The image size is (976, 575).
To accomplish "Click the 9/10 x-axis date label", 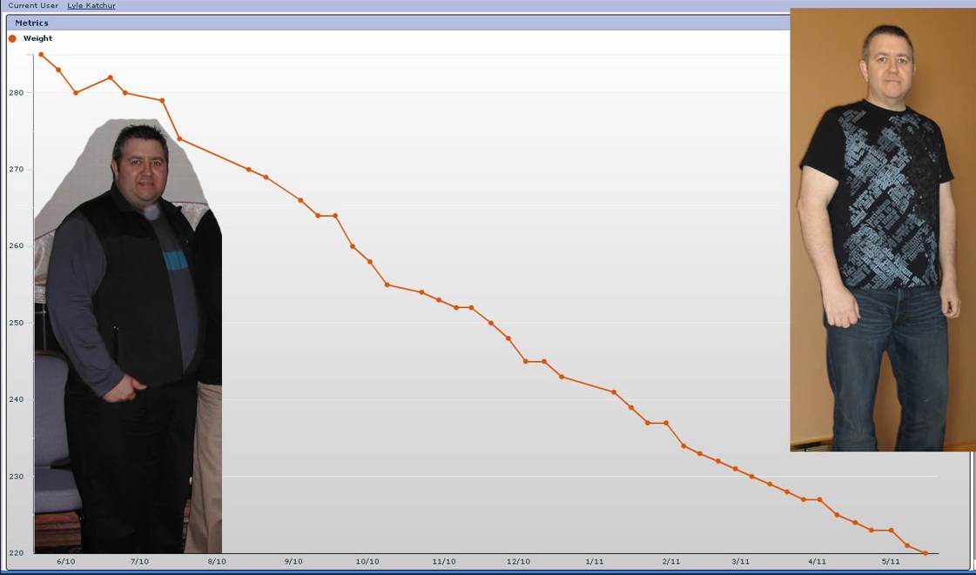I will click(x=293, y=562).
